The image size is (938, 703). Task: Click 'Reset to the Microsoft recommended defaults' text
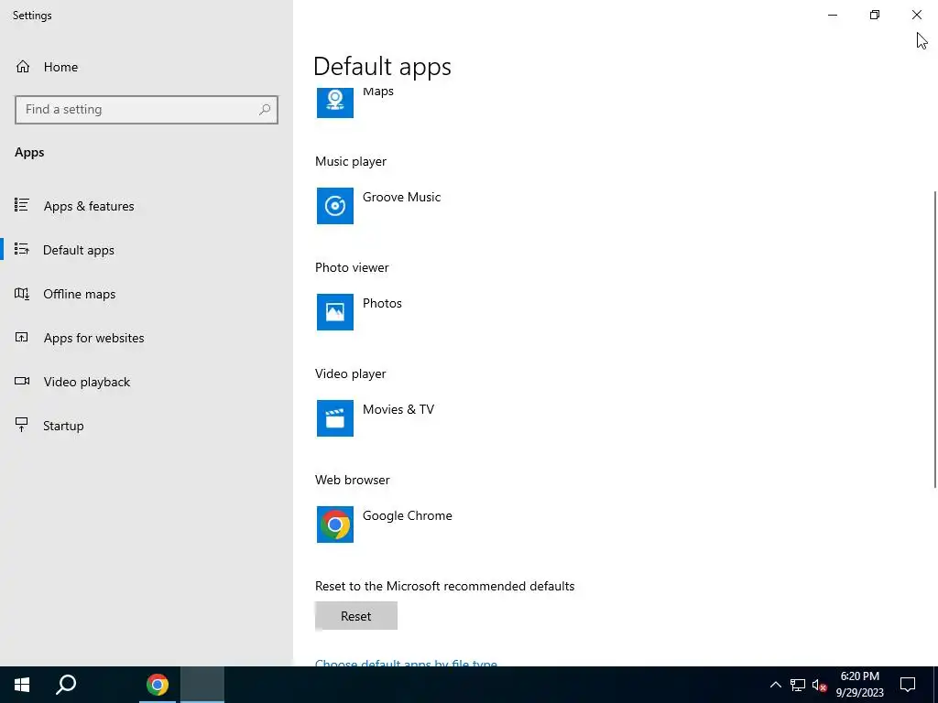click(444, 586)
